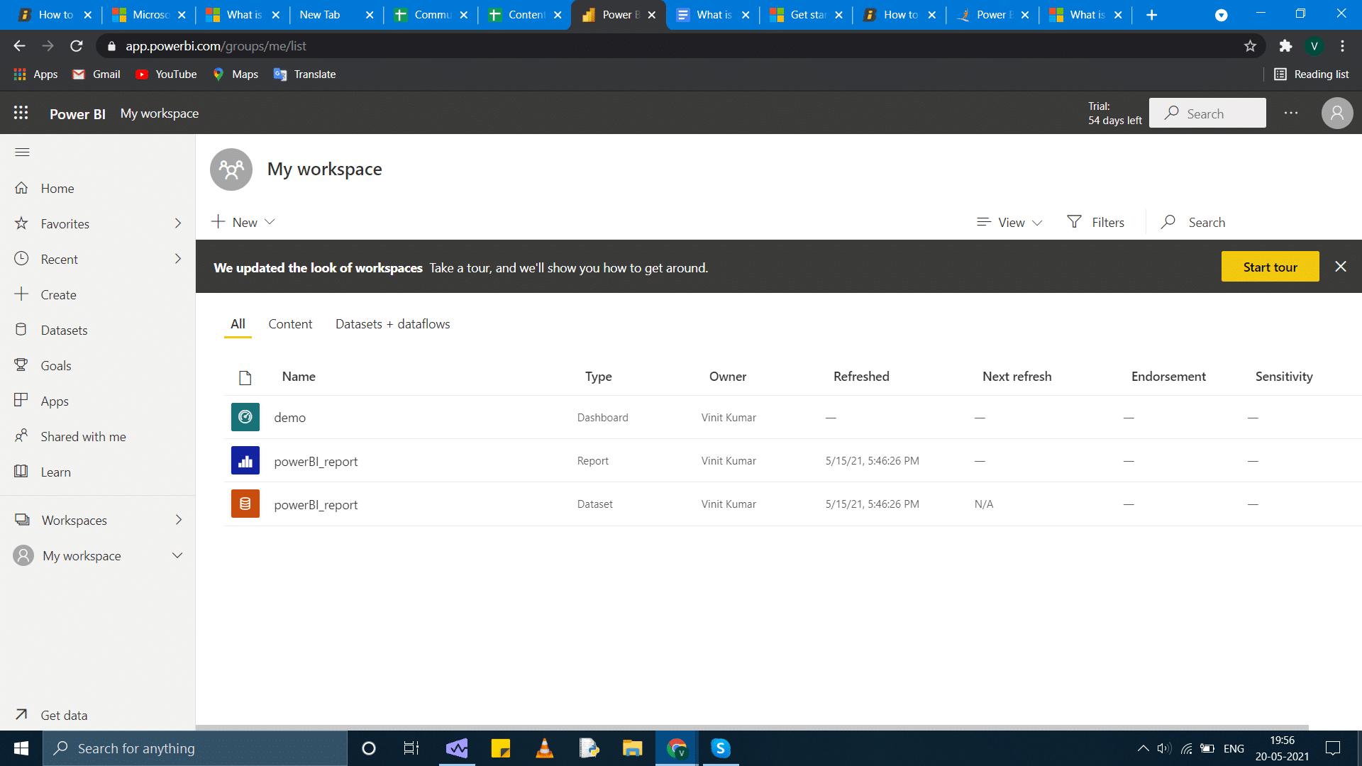Expand the Recent chevron

[x=177, y=259]
